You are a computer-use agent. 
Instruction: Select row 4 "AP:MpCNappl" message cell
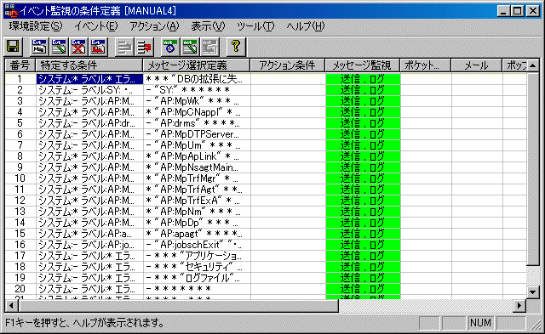197,112
